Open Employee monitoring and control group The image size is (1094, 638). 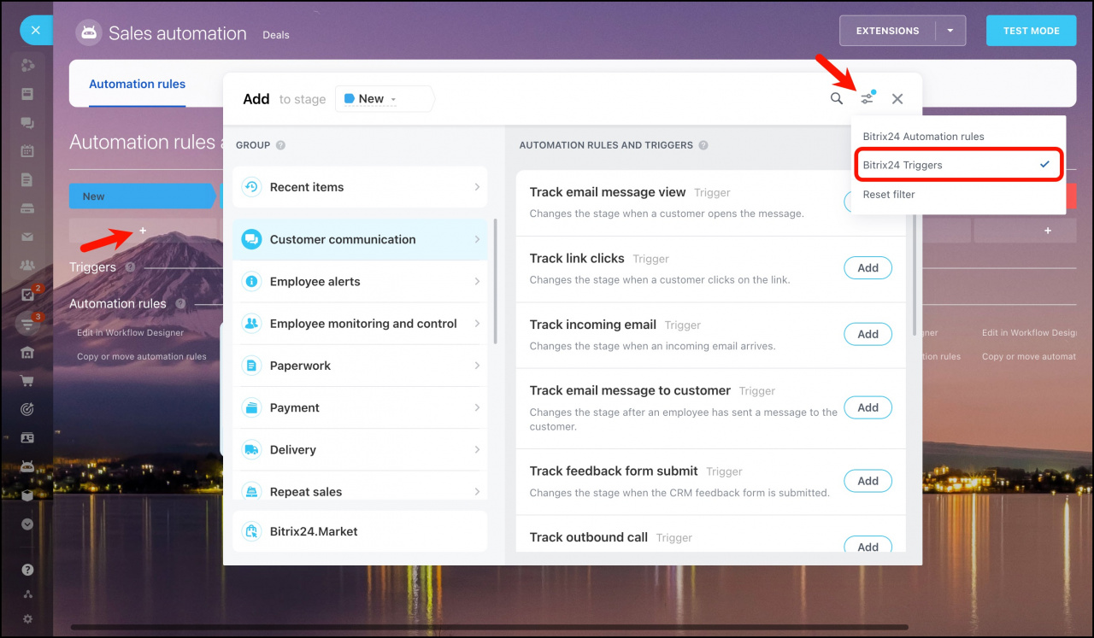click(x=360, y=324)
